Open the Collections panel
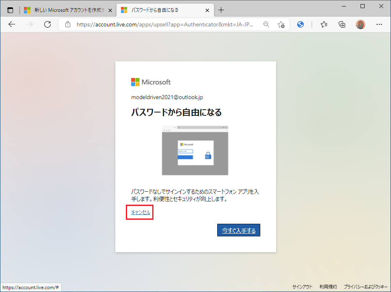Viewport: 391px width, 292px height. [342, 24]
